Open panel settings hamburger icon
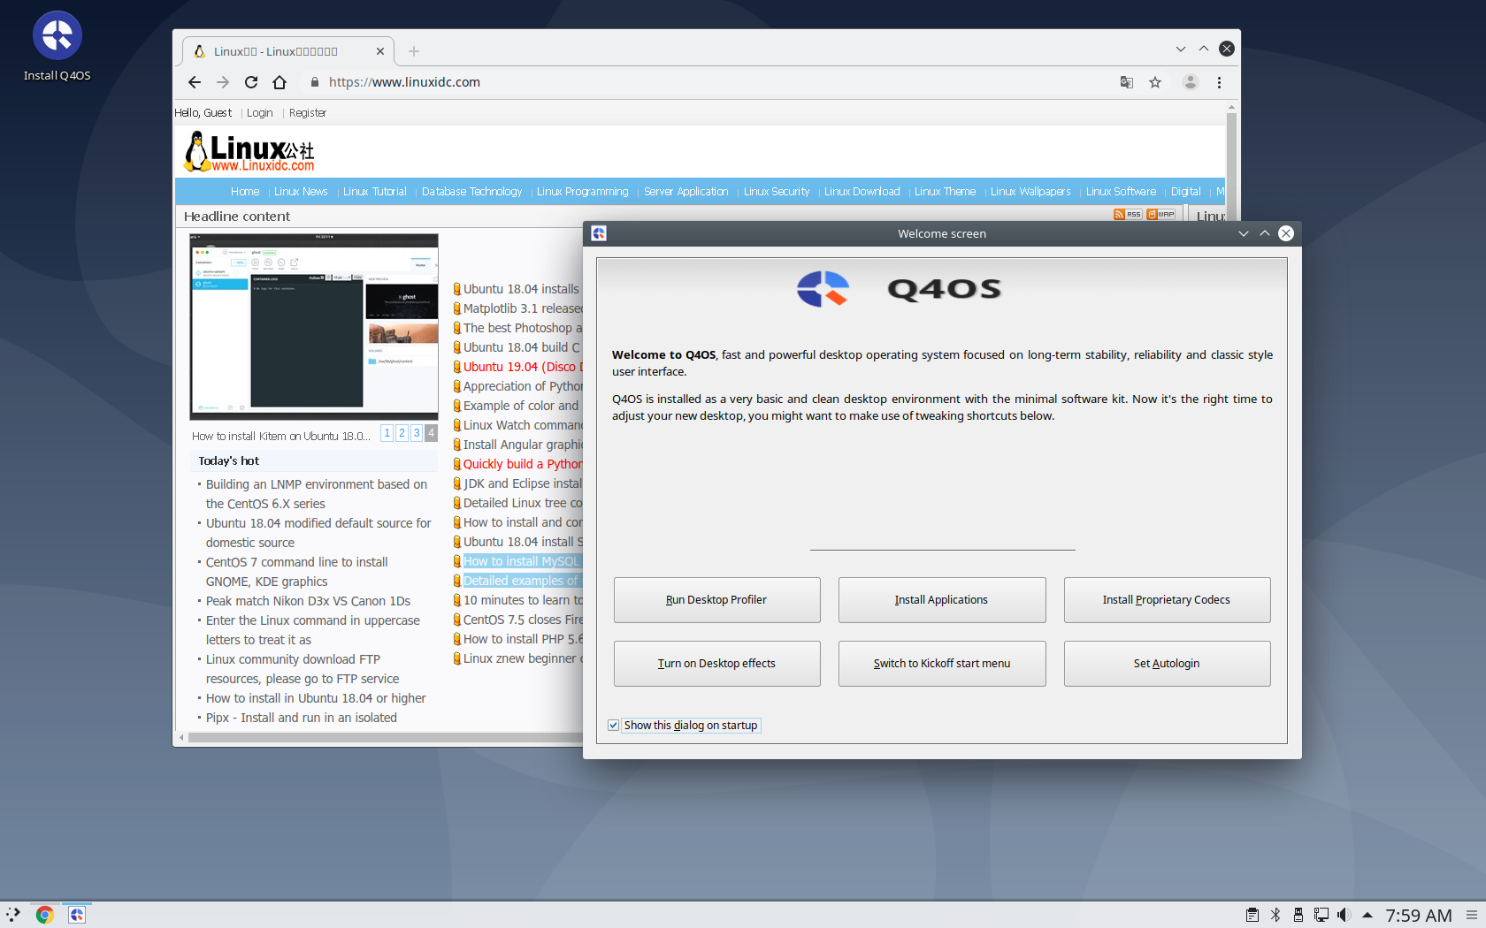 point(1472,915)
